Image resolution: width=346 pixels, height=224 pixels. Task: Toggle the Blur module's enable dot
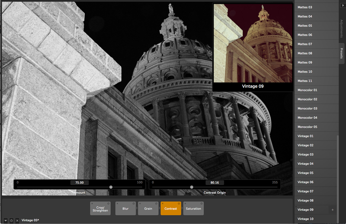[134, 203]
